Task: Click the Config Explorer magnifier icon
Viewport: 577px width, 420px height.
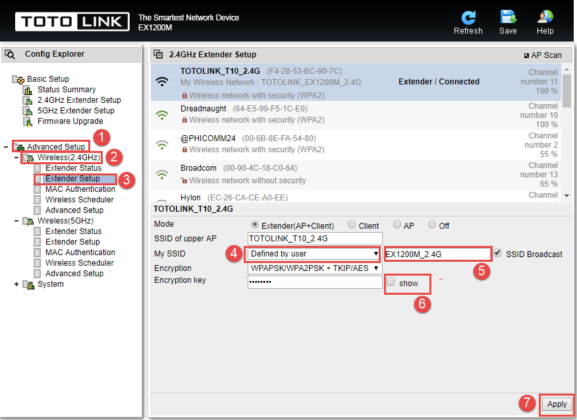Action: [10, 55]
